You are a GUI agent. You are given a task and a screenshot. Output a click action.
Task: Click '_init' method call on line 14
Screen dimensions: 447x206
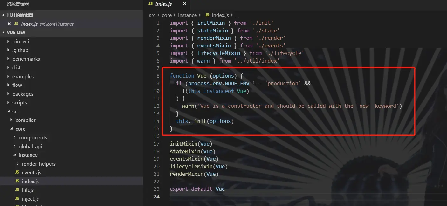[x=199, y=121]
